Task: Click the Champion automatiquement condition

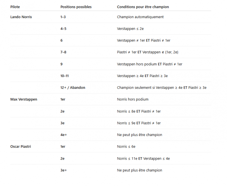Action: (140, 17)
